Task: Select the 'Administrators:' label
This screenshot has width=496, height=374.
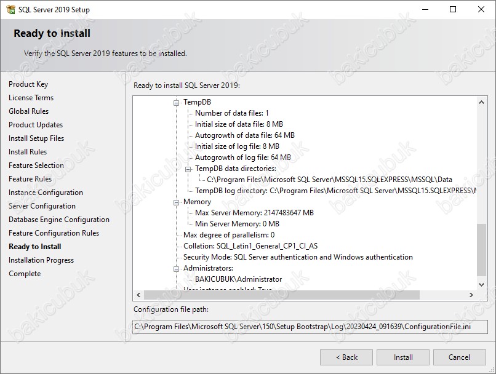Action: (x=208, y=268)
